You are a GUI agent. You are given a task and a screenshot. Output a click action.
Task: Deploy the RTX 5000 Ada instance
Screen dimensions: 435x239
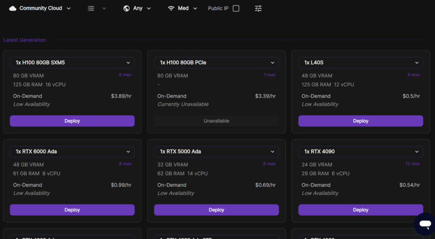(x=216, y=210)
